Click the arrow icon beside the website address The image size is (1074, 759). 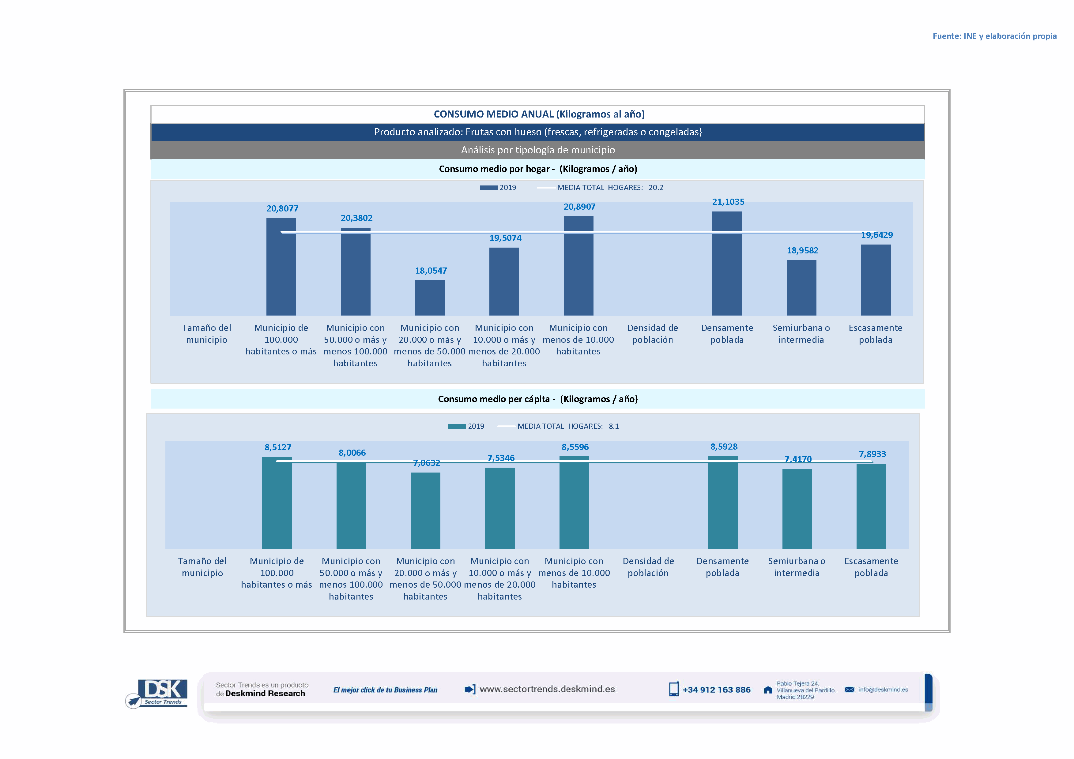(x=470, y=689)
